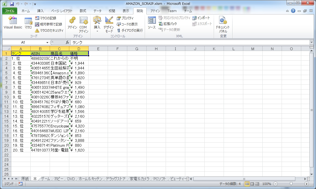316x189 pixels.
Task: Open マクロのセキュリティ macro security settings
Action: coord(49,30)
